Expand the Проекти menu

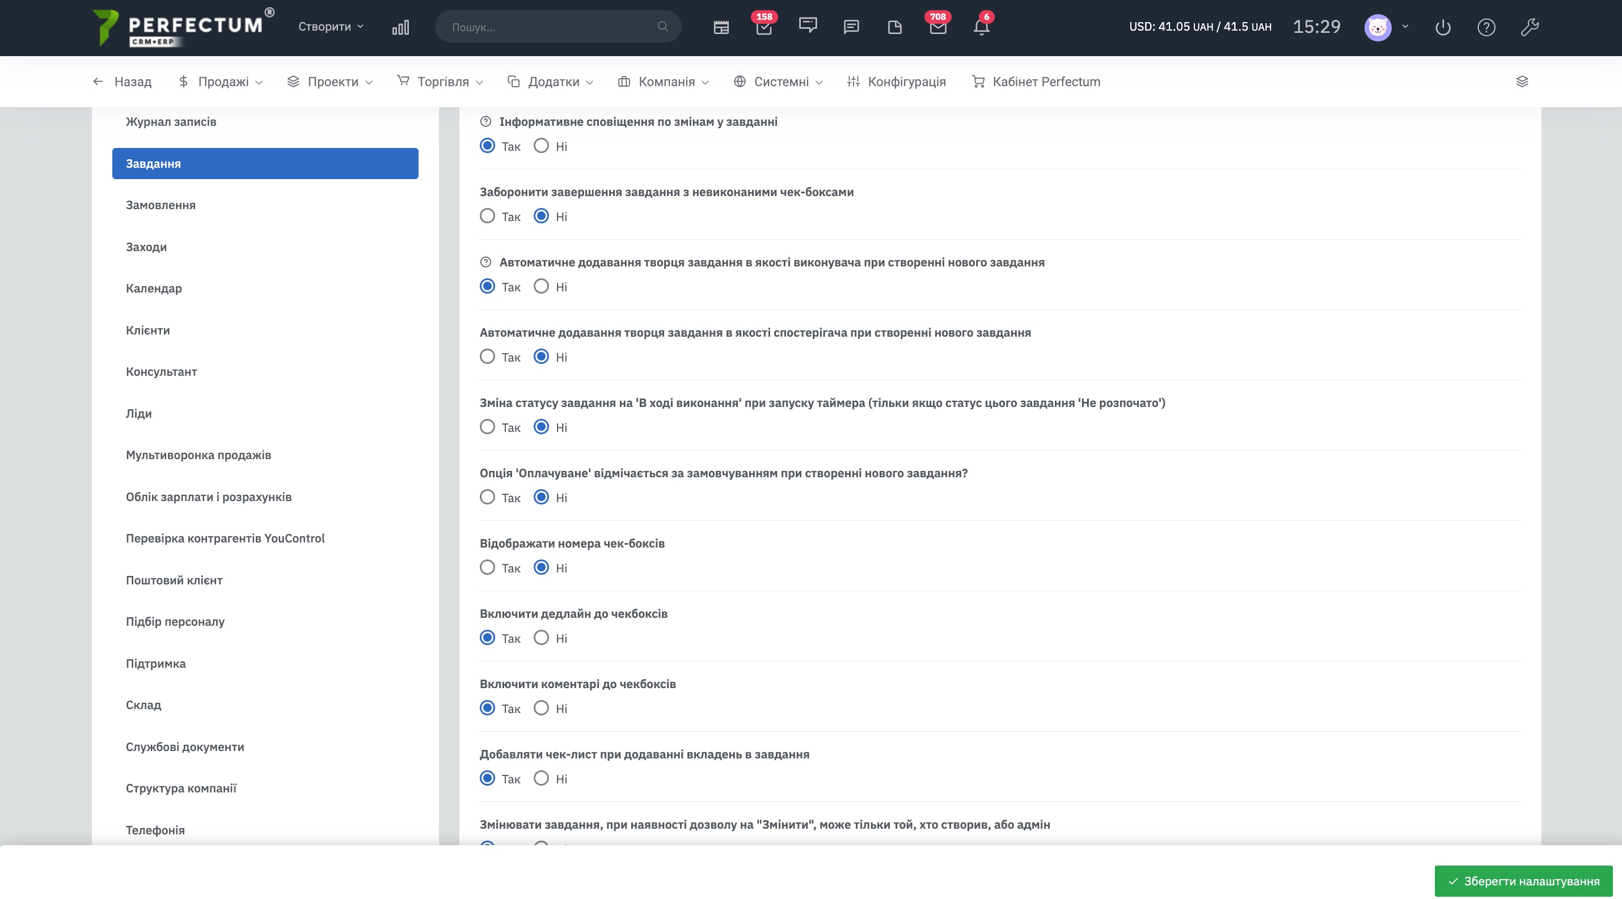pyautogui.click(x=330, y=81)
